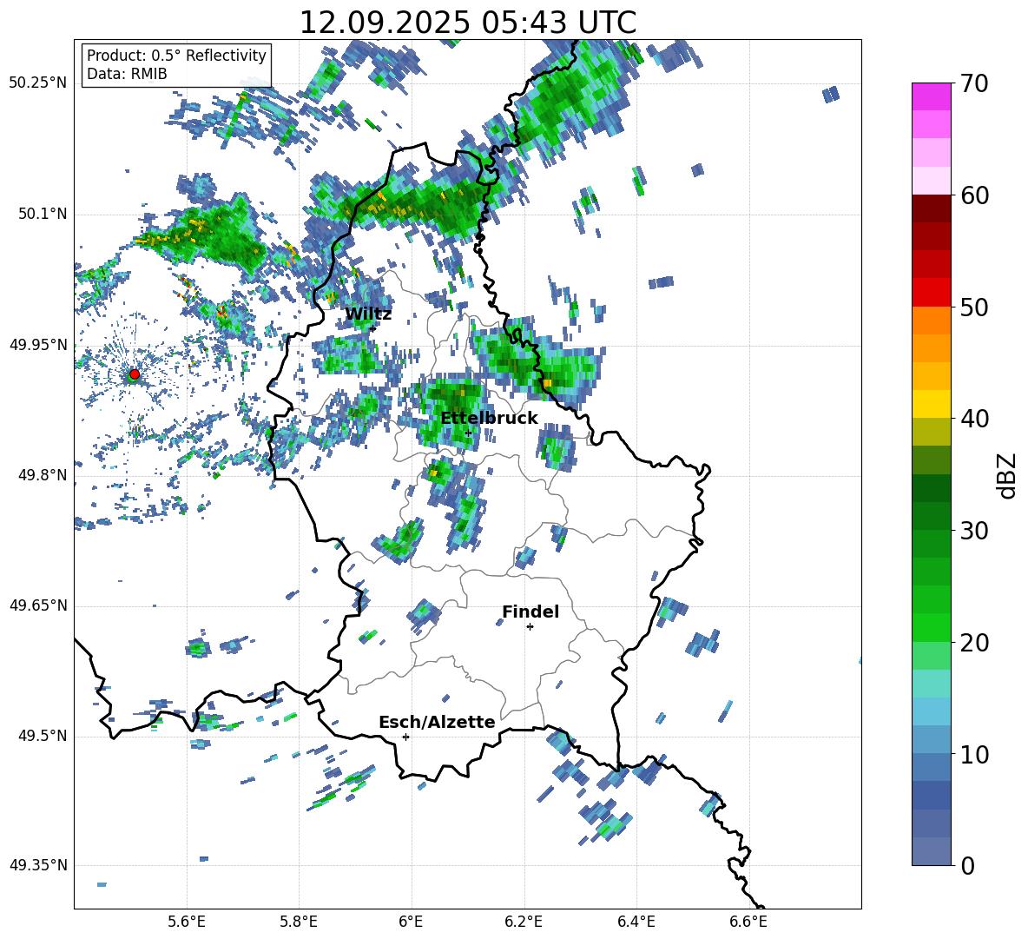Click the 20 colorbar tick label

974,643
